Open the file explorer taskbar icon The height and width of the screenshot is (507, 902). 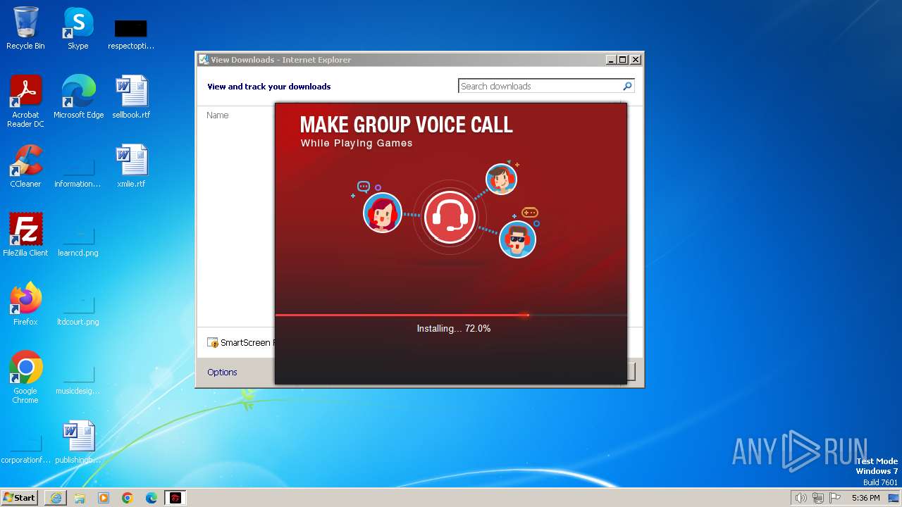click(80, 498)
